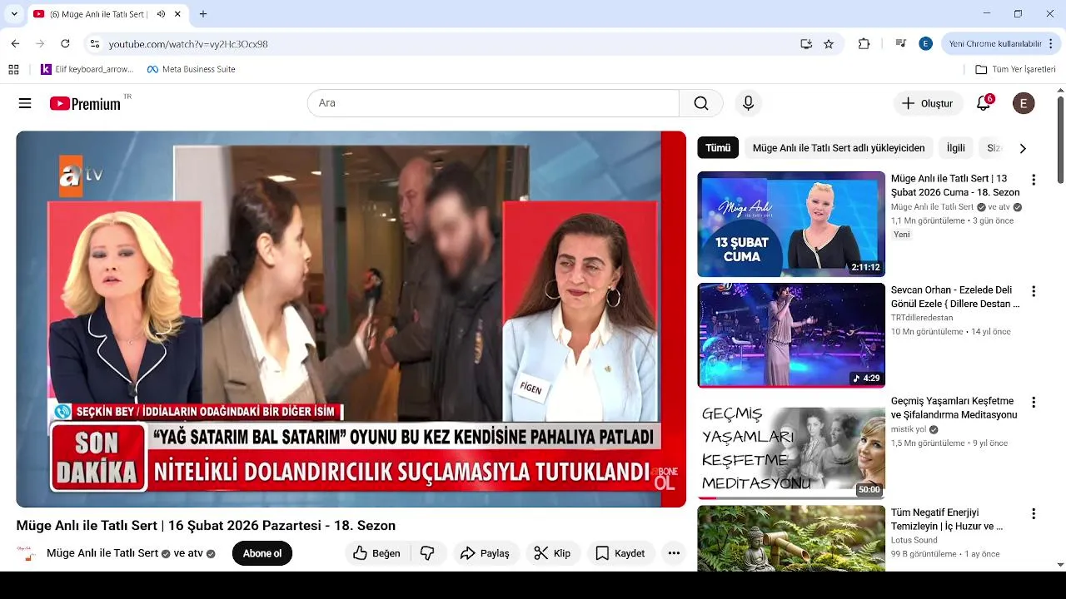This screenshot has height=599, width=1066.
Task: Open the Buddha fountain thumbnail
Action: coord(791,537)
